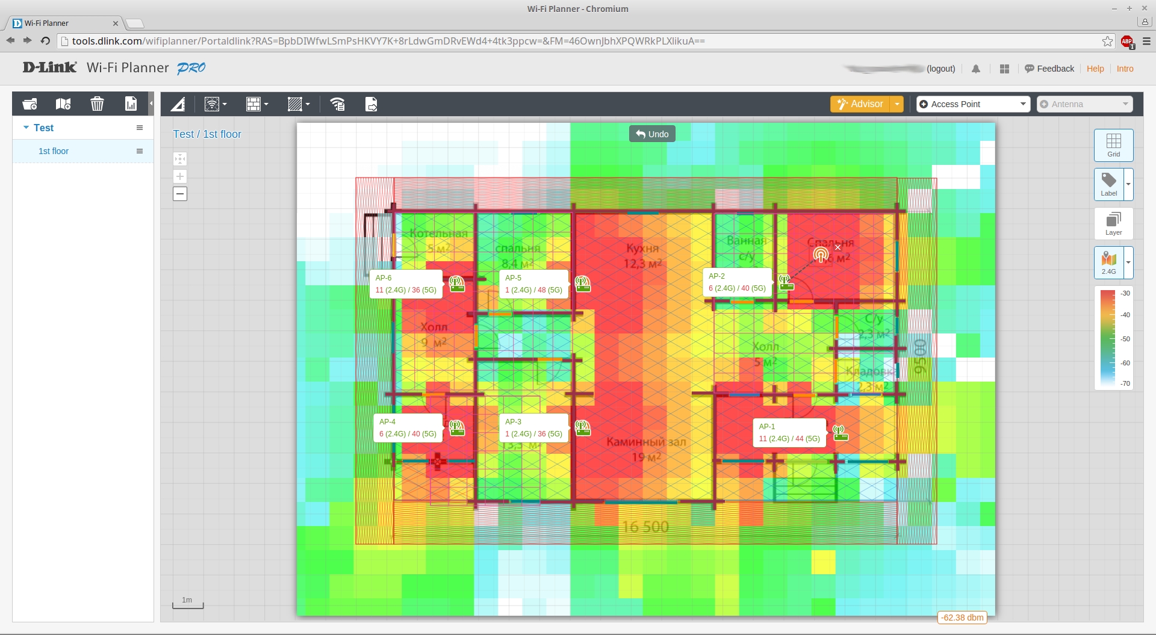Collapse the Test project tree
The width and height of the screenshot is (1156, 635).
click(26, 128)
